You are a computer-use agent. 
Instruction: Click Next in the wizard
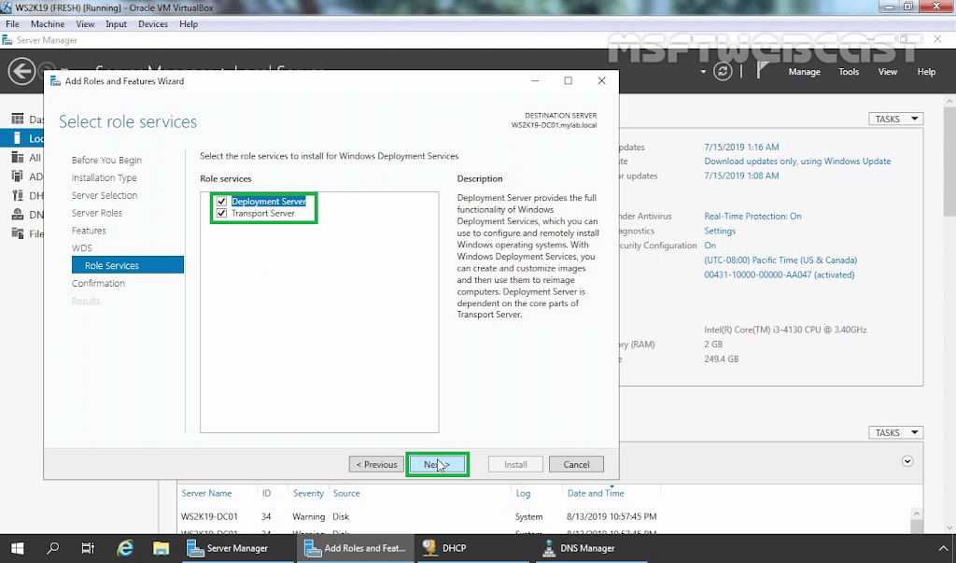point(437,464)
